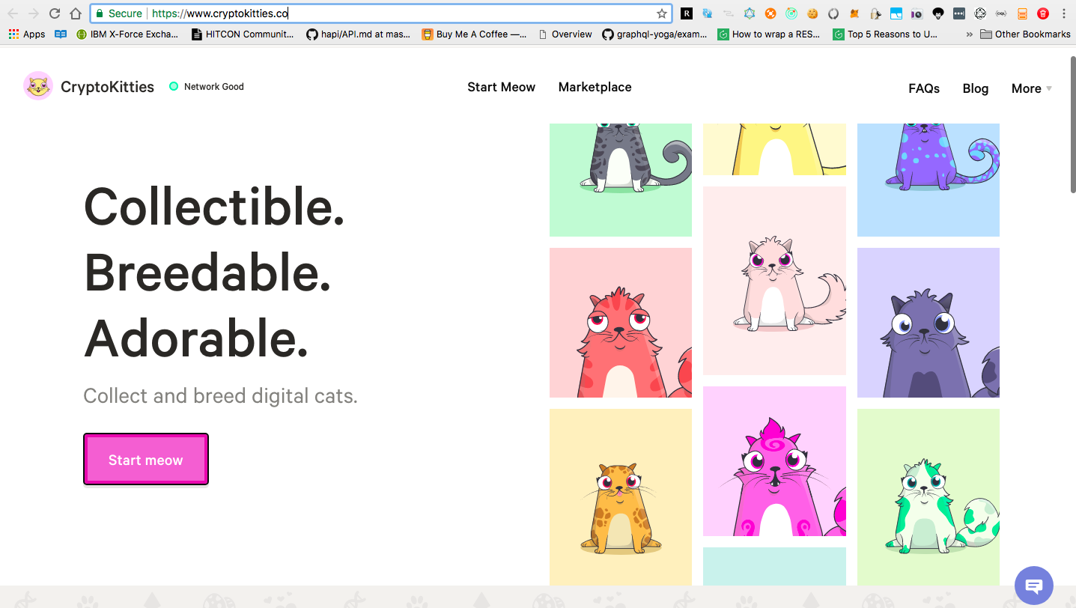Select the yellow kitty card at top
The image size is (1076, 608).
774,149
